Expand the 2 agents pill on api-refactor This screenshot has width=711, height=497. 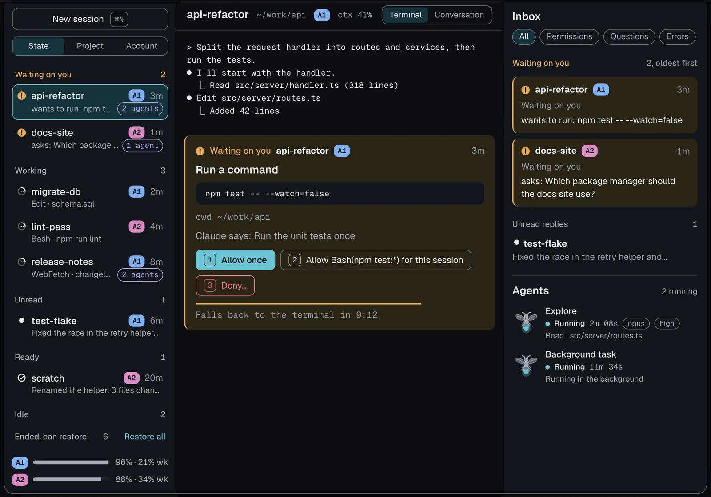(140, 109)
